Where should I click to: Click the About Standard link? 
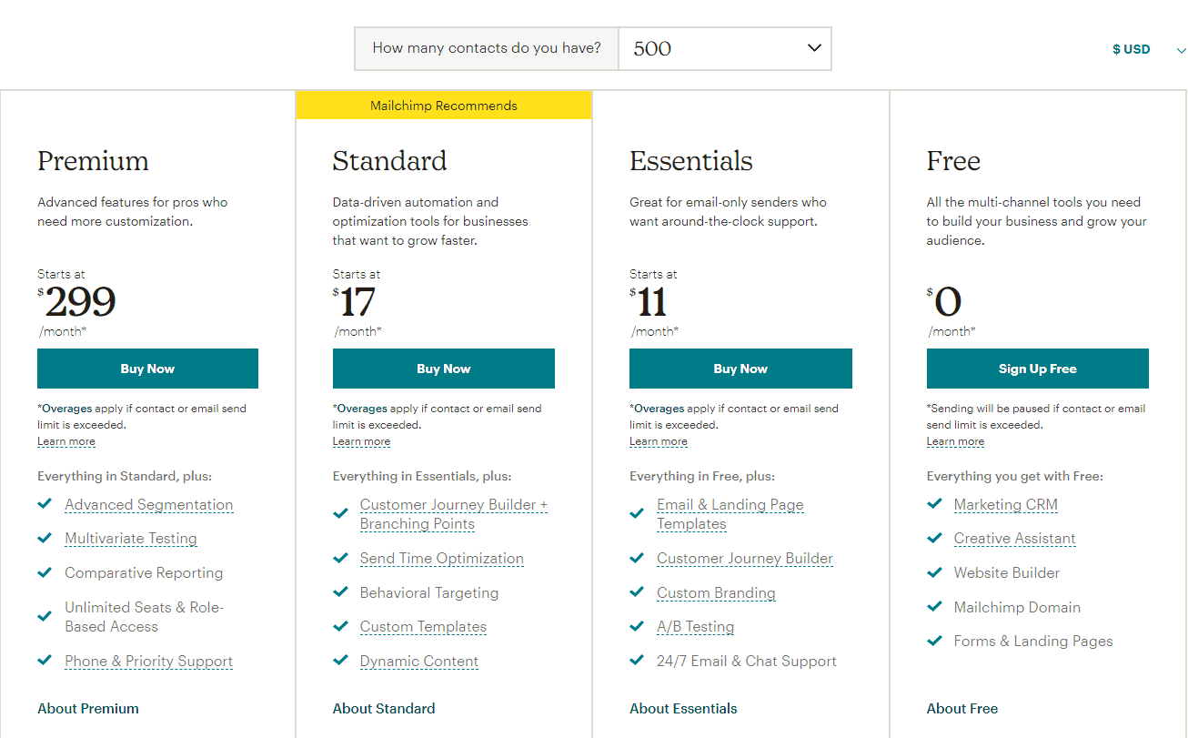[384, 708]
